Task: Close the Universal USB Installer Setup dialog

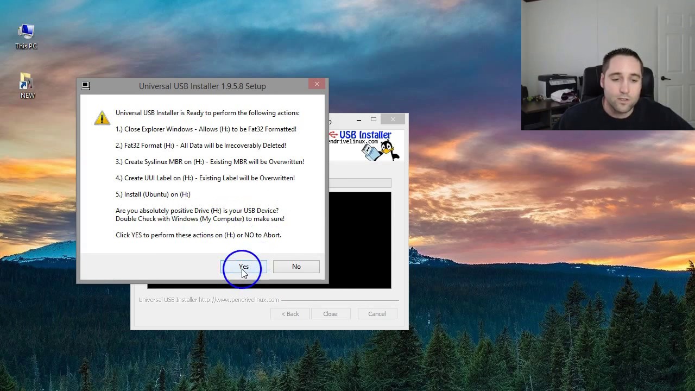Action: click(x=317, y=84)
